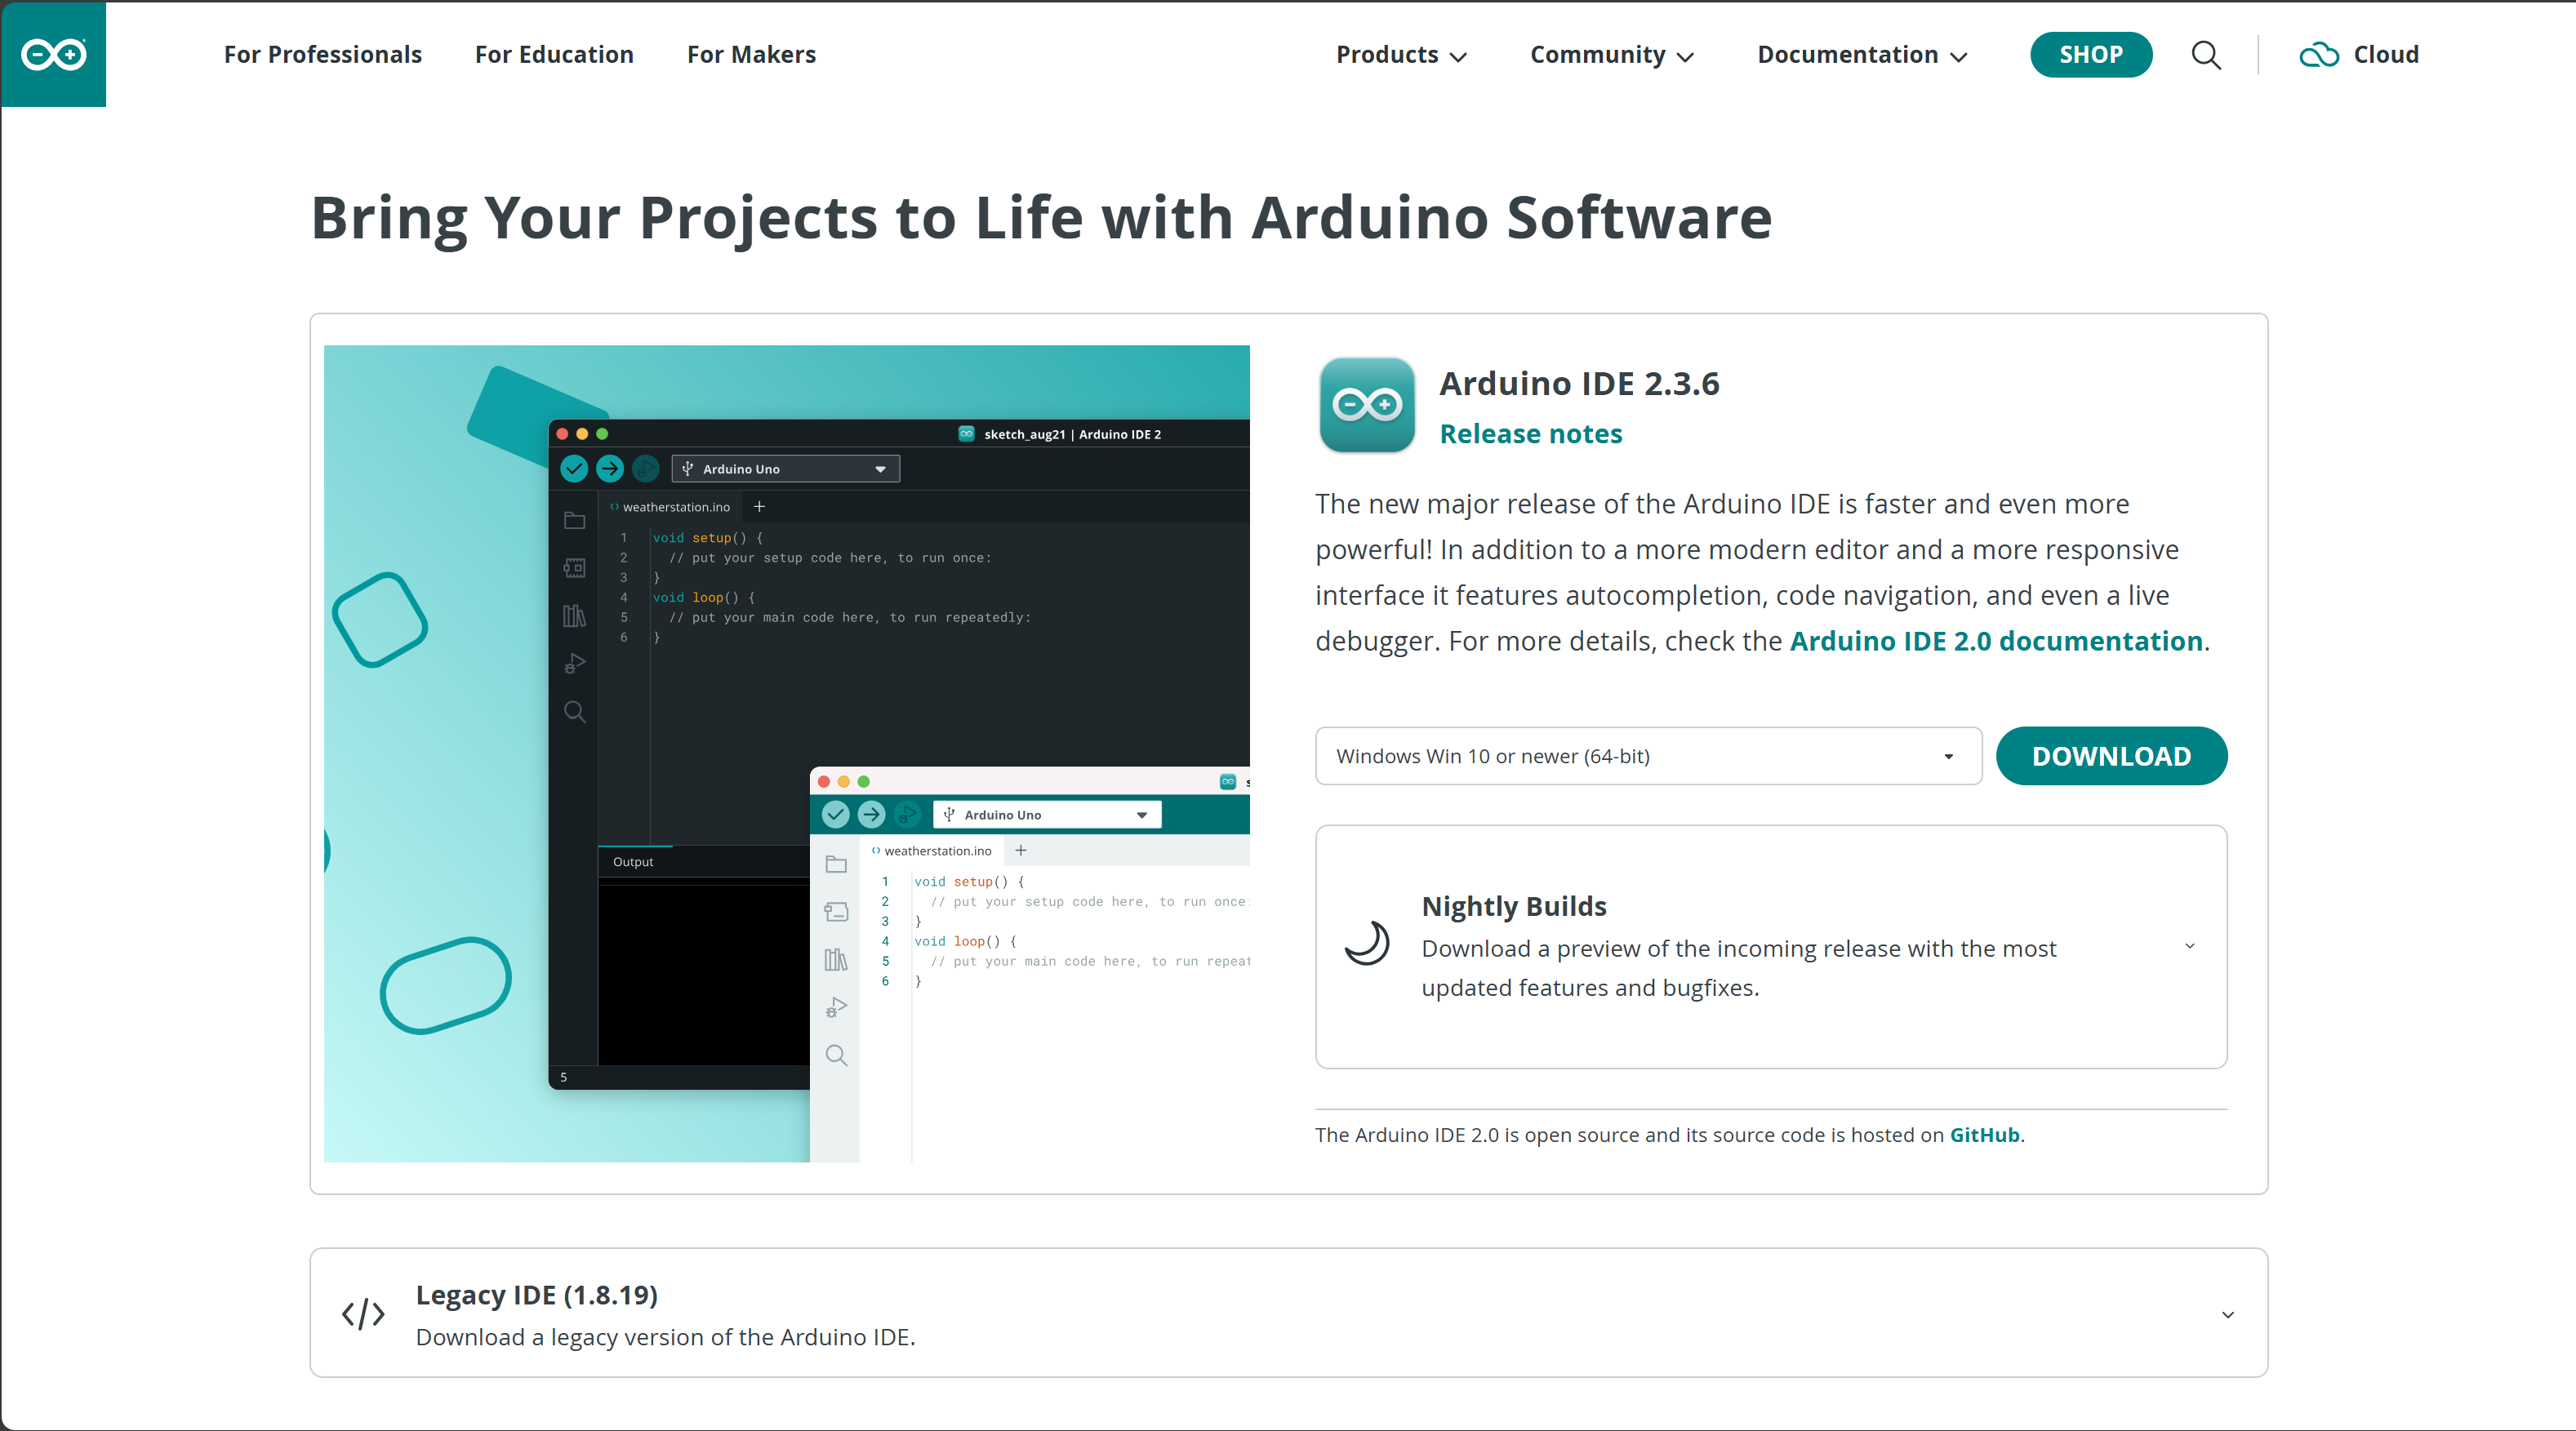Image resolution: width=2576 pixels, height=1431 pixels.
Task: Open the Documentation menu
Action: pos(1861,55)
